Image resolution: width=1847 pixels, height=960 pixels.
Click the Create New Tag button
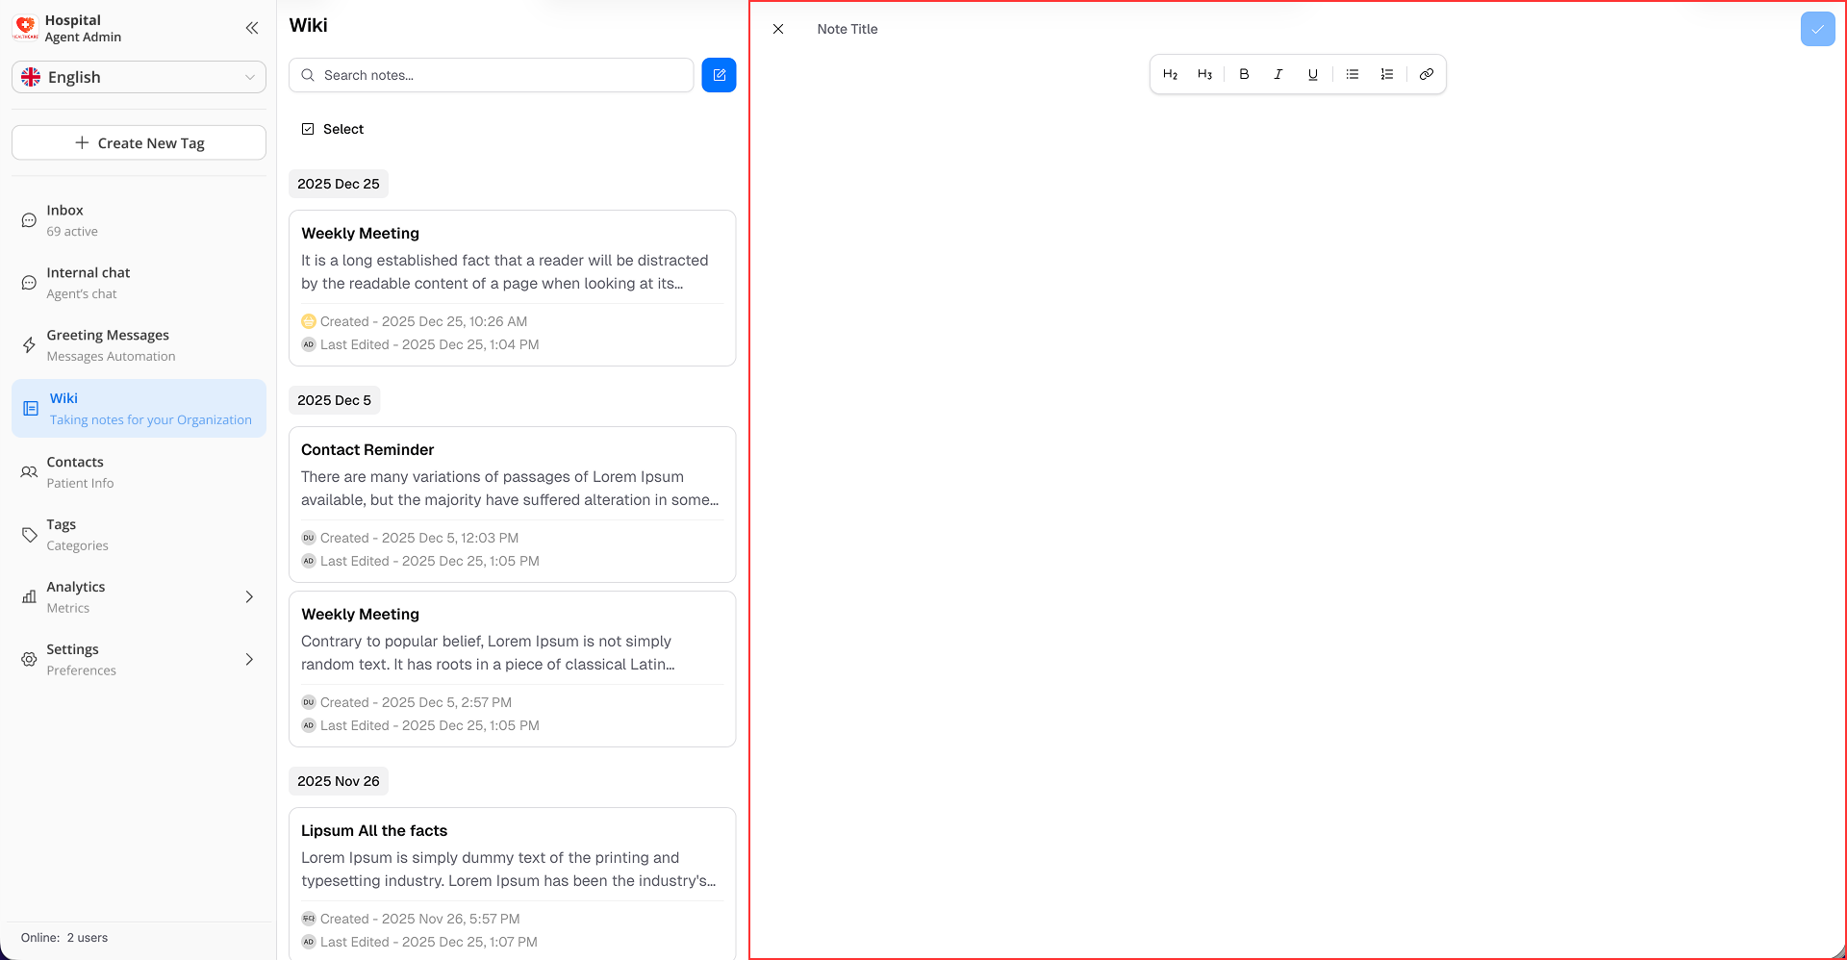[x=139, y=142]
